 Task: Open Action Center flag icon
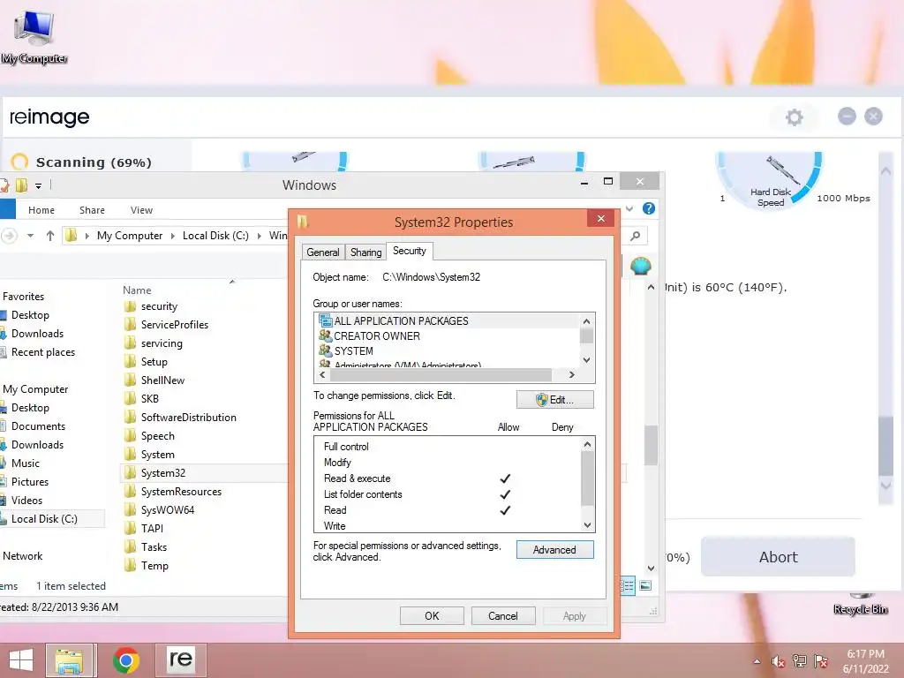pyautogui.click(x=821, y=660)
